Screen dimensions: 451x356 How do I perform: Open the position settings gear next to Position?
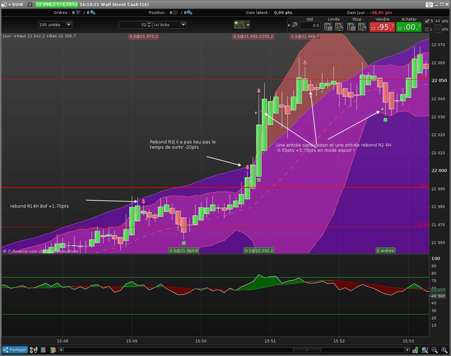[189, 13]
